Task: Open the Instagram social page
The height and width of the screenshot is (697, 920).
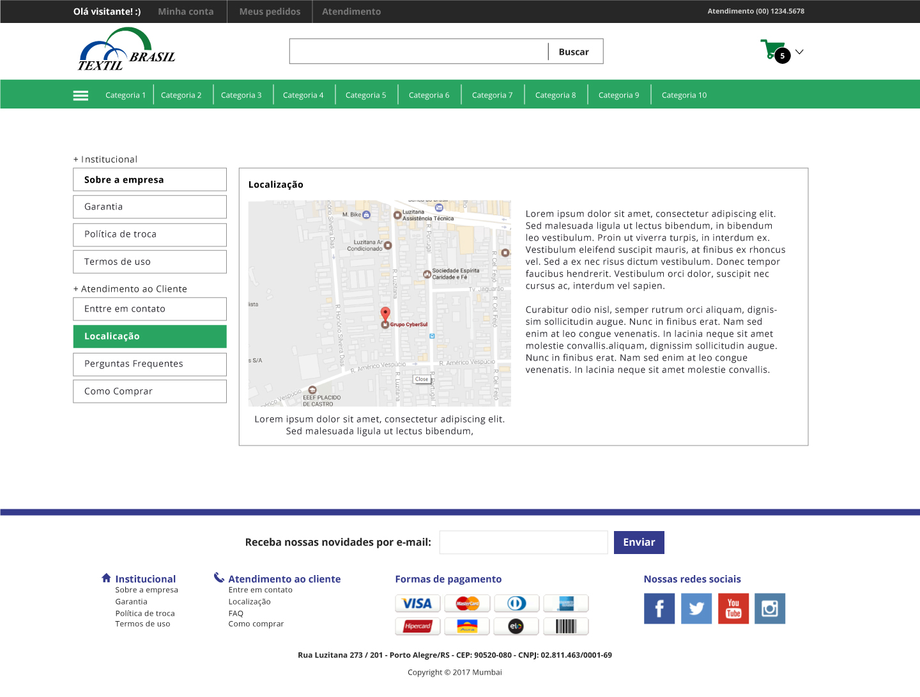Action: (x=769, y=608)
